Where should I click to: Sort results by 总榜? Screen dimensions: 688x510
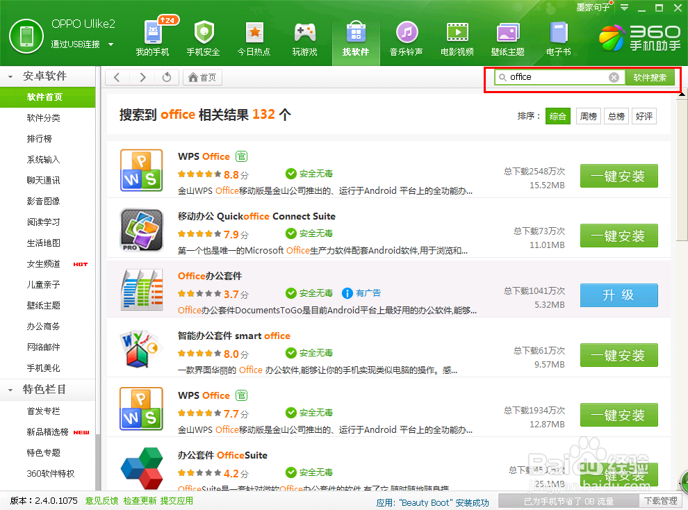point(616,116)
